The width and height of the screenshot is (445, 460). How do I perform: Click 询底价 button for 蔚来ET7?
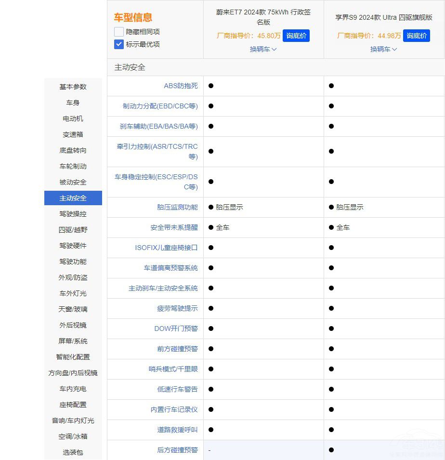[296, 36]
